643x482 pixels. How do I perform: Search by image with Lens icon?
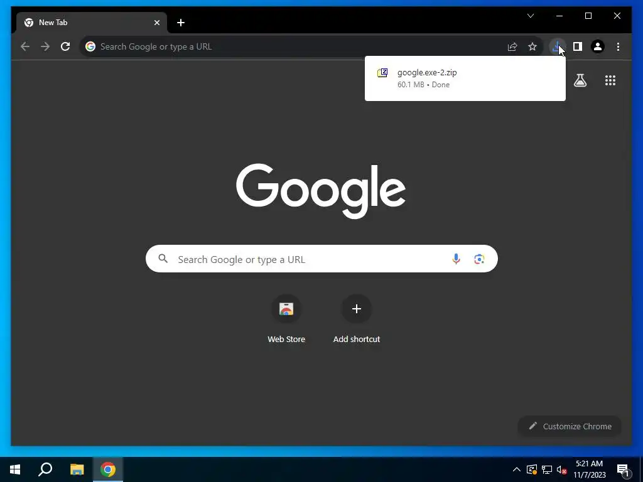(x=479, y=259)
